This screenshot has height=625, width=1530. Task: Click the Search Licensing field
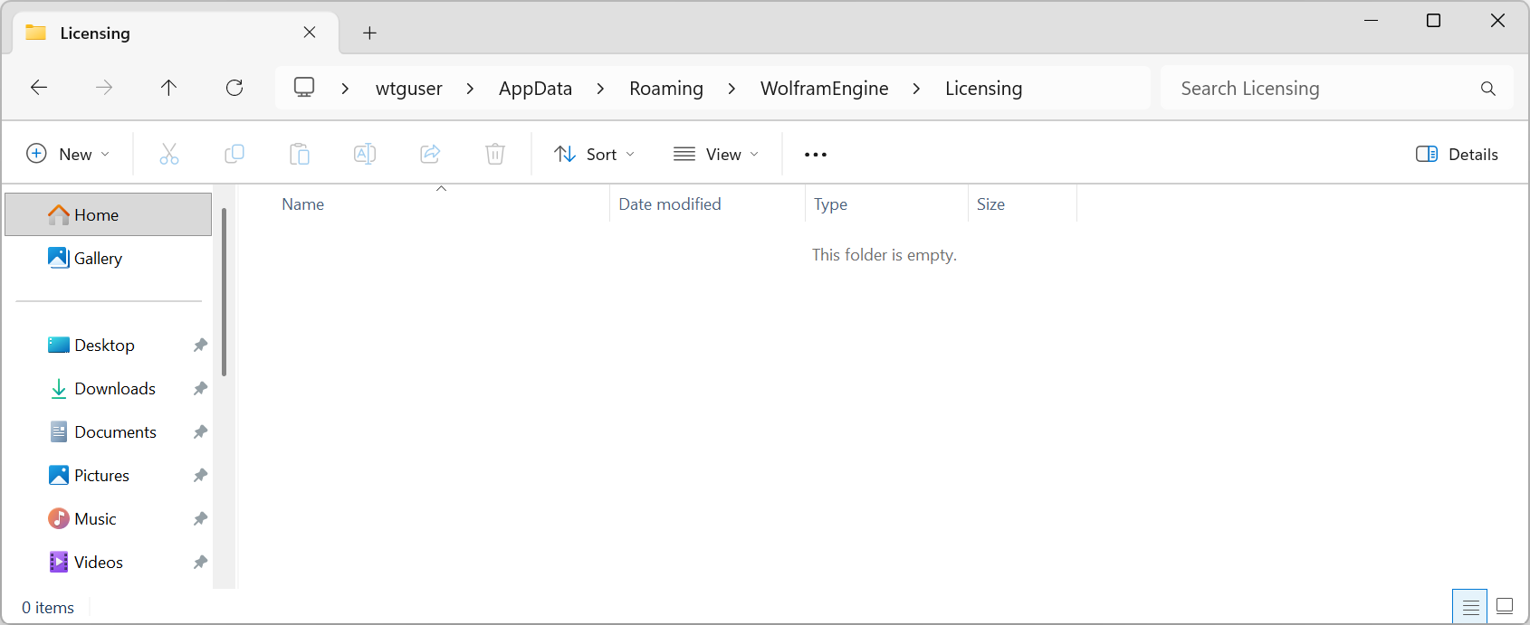pos(1322,89)
